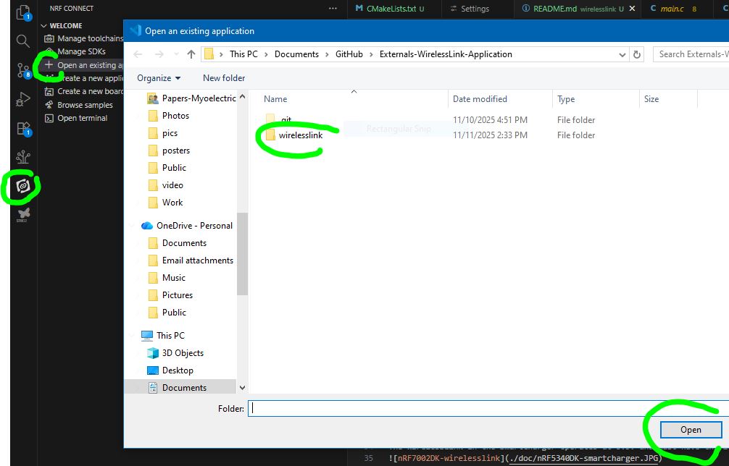This screenshot has width=729, height=466.
Task: Switch to the main.c editor tab
Action: tap(672, 9)
